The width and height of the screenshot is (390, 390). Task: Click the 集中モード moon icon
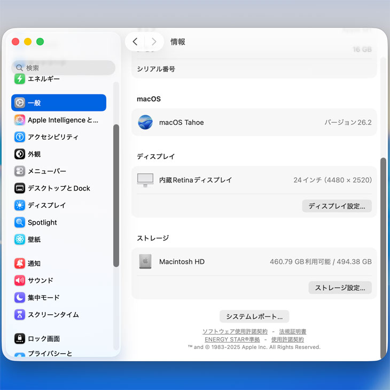pos(20,298)
